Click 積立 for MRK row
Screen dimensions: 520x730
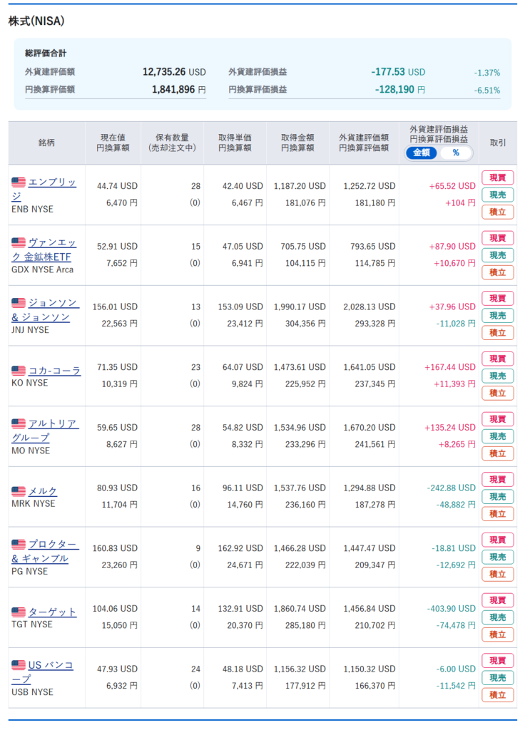[x=498, y=514]
